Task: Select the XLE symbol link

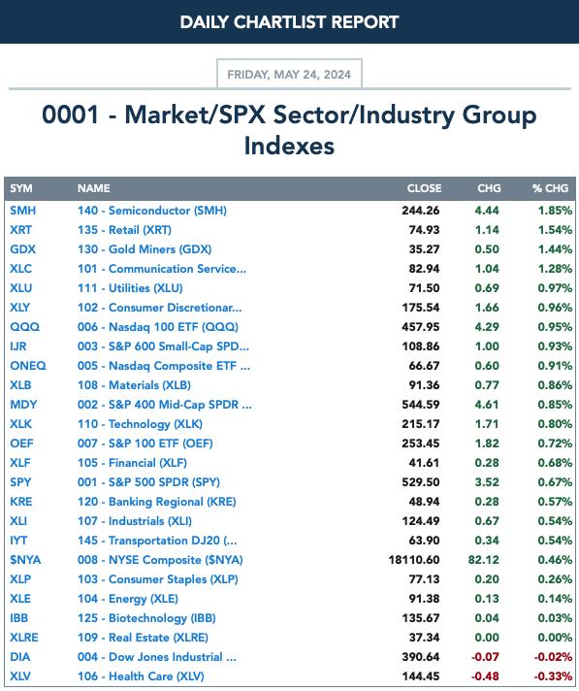Action: [x=20, y=599]
